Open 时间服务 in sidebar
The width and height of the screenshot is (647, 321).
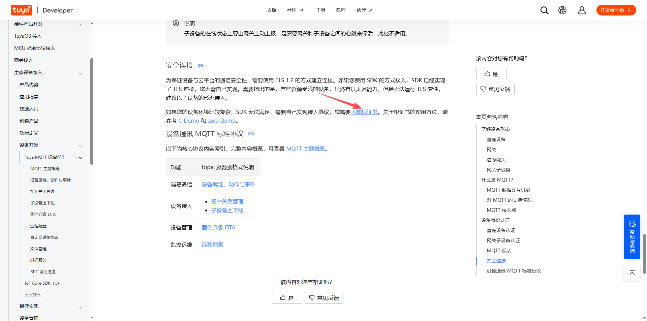38,260
